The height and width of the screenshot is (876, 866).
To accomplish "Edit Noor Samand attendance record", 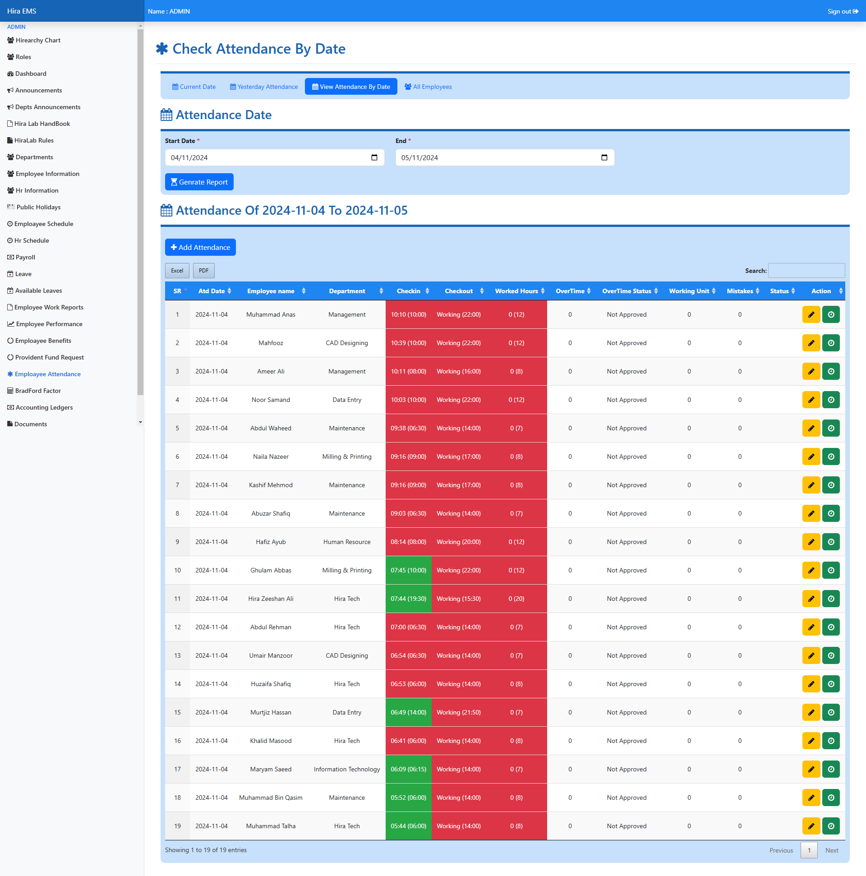I will tap(811, 400).
